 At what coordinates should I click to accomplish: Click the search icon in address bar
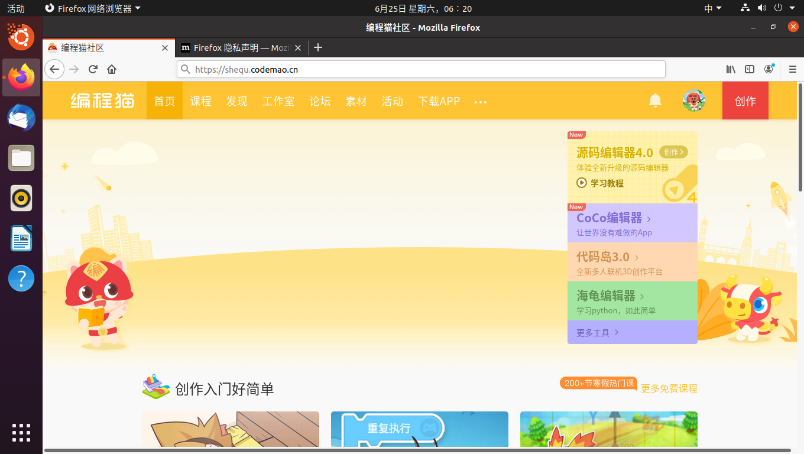point(186,69)
